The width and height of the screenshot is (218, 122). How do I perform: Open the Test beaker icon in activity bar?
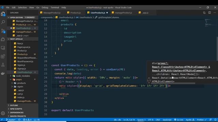pos(3,65)
